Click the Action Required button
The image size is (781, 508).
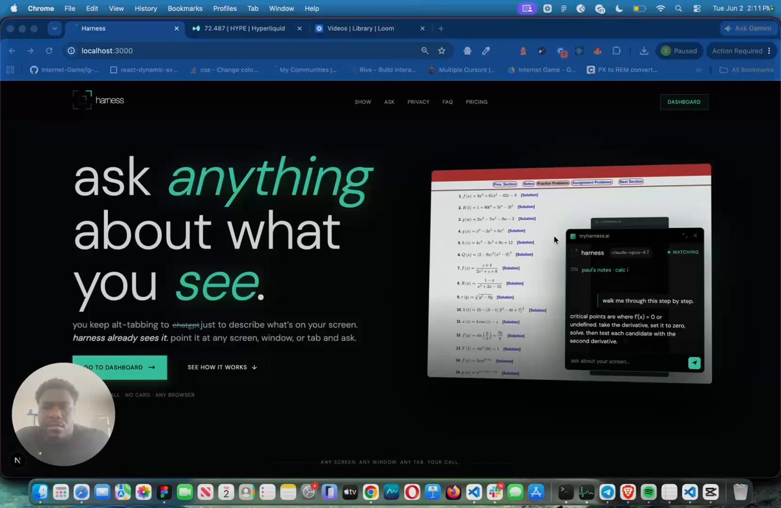(741, 51)
